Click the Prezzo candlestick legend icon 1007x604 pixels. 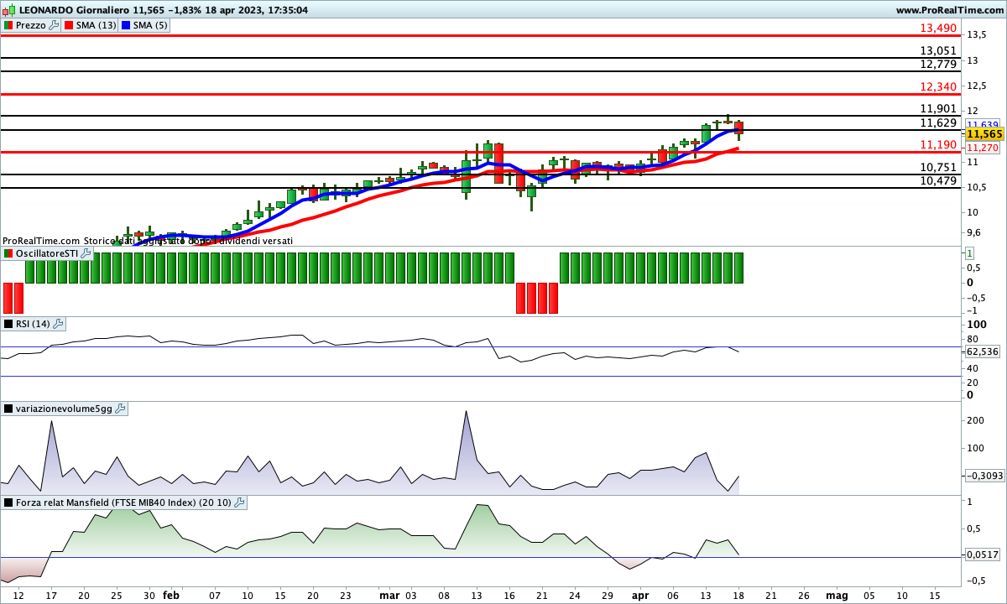(x=8, y=25)
